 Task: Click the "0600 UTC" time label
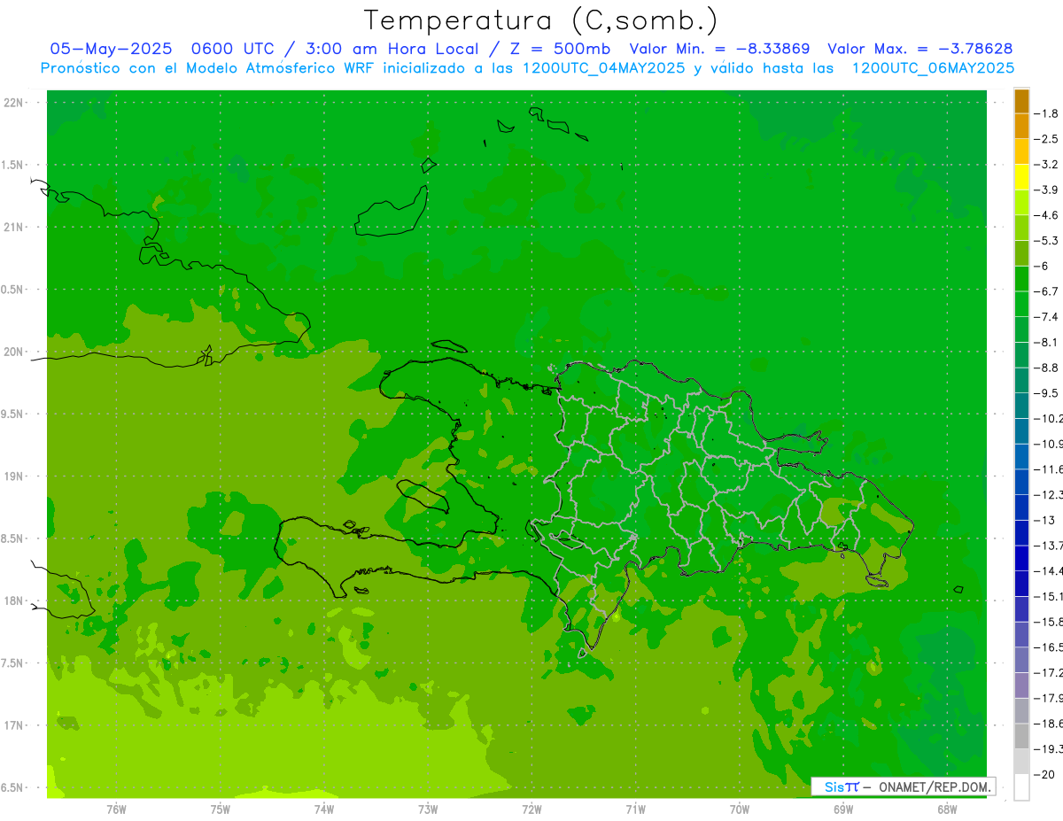pyautogui.click(x=233, y=49)
